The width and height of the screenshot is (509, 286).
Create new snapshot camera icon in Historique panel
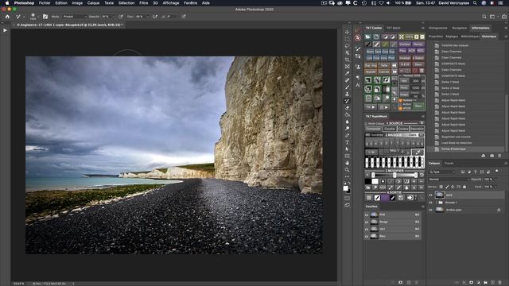pos(492,156)
